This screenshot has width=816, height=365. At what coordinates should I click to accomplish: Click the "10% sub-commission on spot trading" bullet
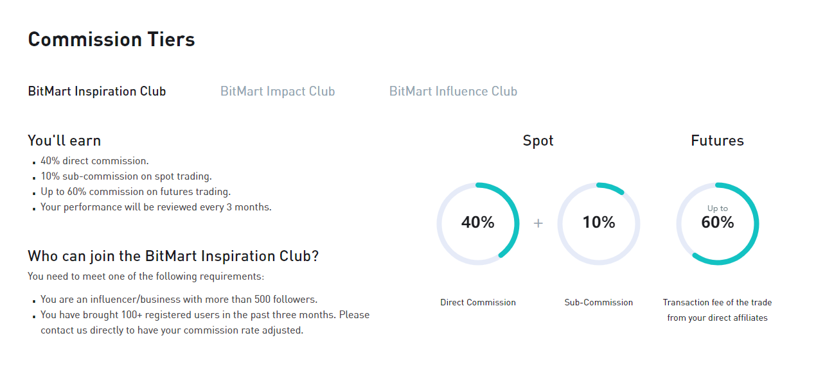tap(126, 176)
